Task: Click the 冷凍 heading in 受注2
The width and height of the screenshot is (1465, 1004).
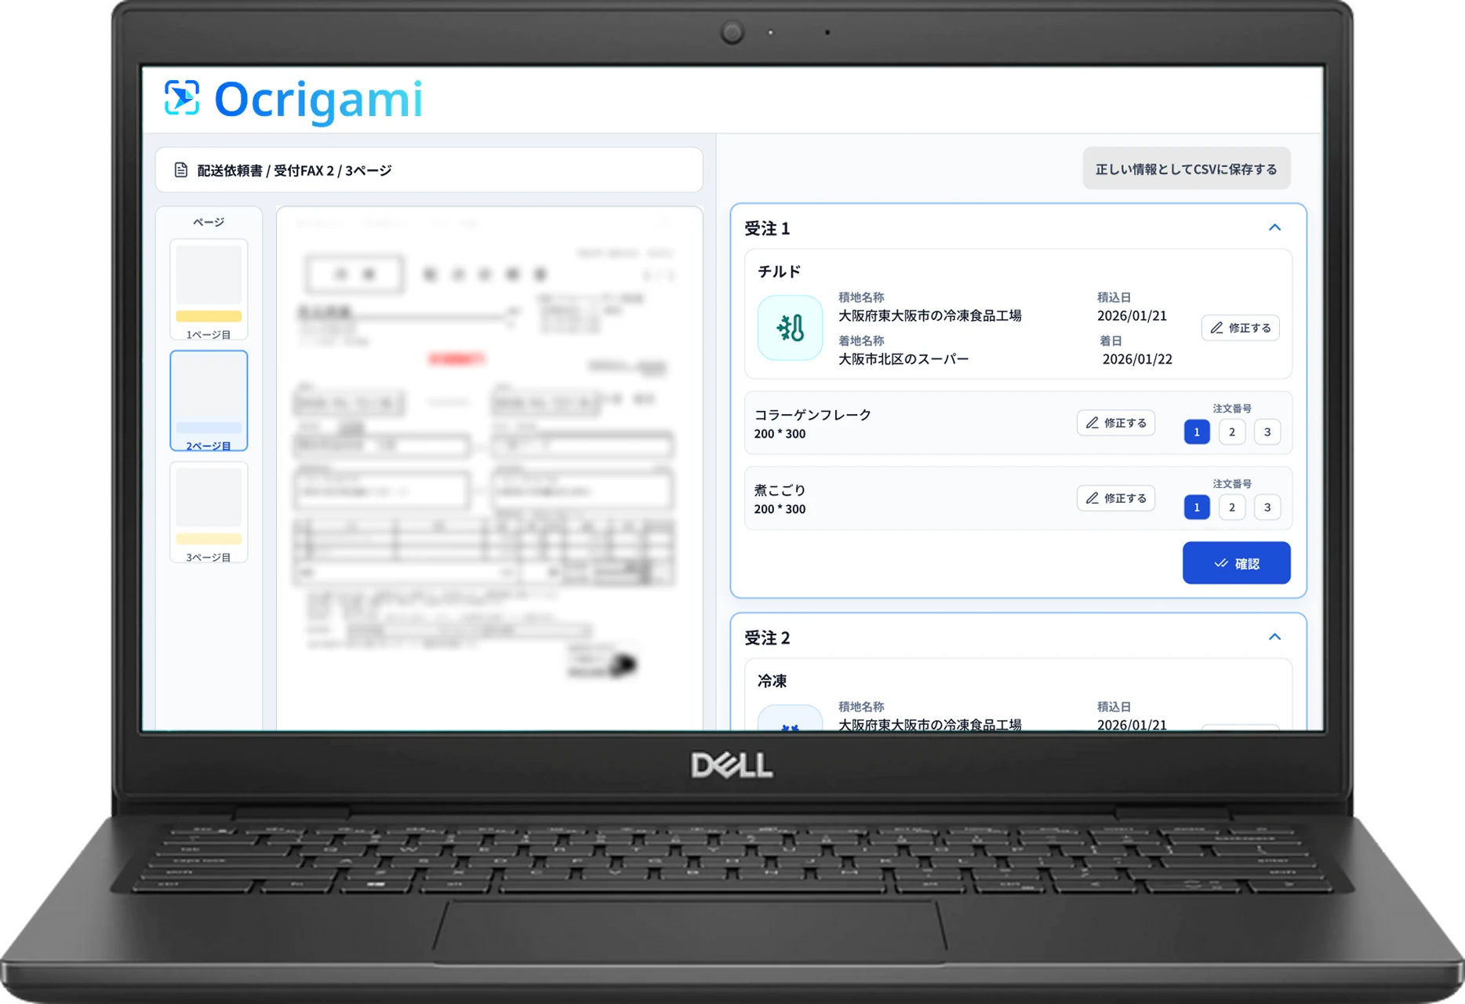Action: coord(772,681)
